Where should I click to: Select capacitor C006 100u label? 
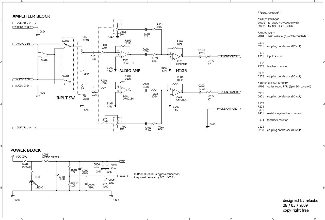111,181
